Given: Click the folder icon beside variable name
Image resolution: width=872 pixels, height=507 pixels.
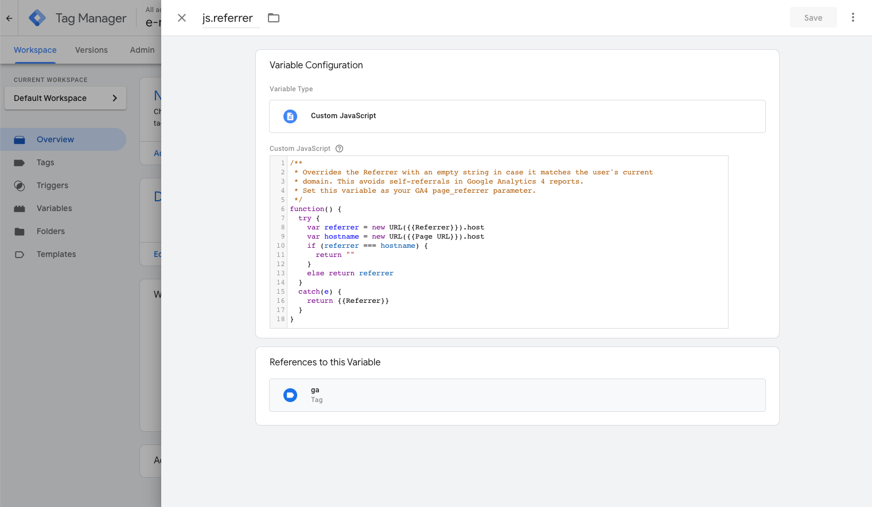Looking at the screenshot, I should (x=274, y=18).
